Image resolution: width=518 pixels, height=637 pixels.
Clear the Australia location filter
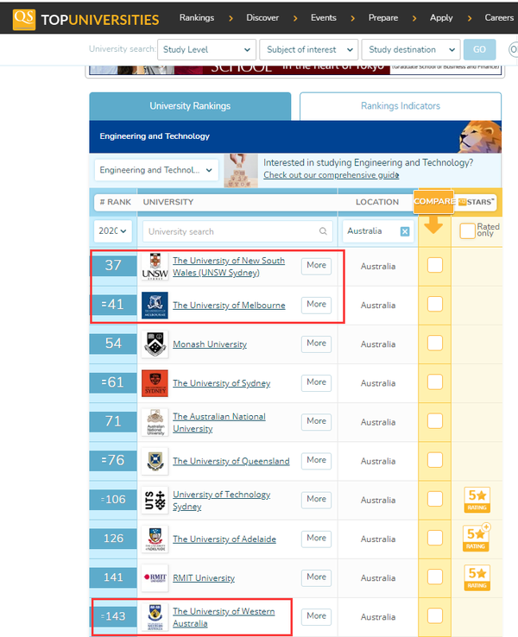pos(405,231)
